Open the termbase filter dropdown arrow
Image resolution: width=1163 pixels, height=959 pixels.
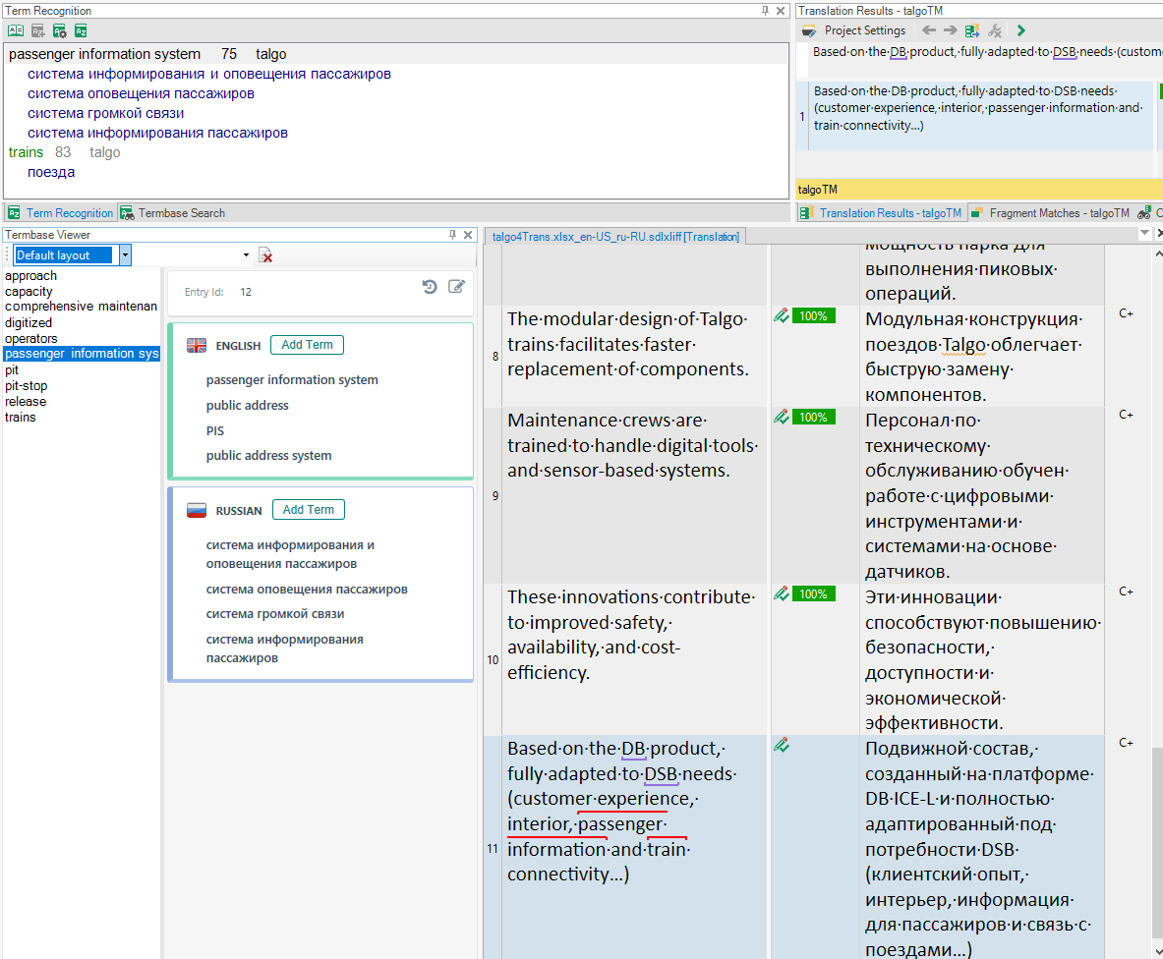245,254
